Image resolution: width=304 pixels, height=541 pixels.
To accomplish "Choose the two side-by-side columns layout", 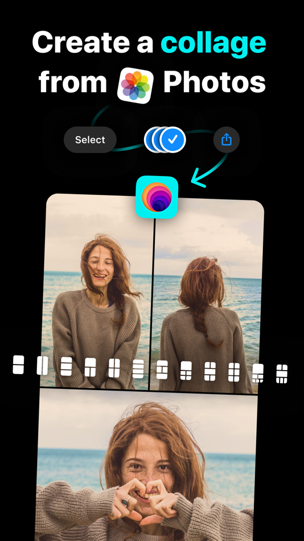I will point(43,366).
